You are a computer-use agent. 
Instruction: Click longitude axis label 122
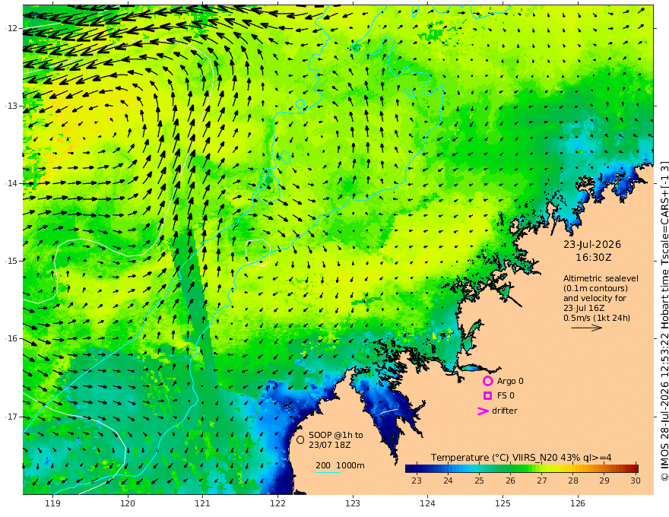[x=277, y=503]
